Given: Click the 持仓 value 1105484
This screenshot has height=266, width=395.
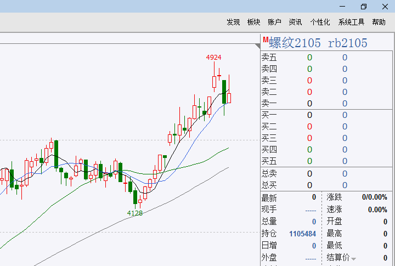Looking at the screenshot, I should click(x=302, y=234).
